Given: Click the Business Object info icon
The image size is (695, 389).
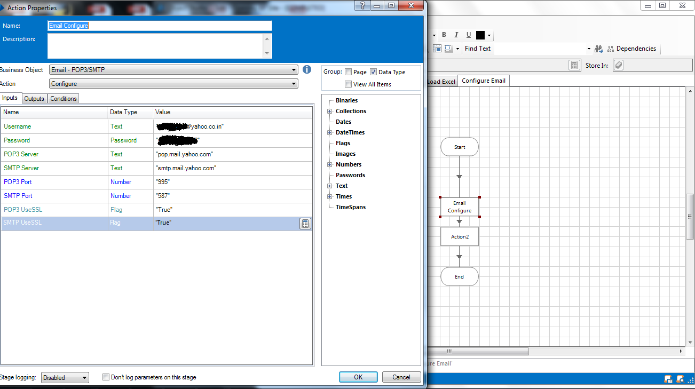Looking at the screenshot, I should click(x=307, y=69).
